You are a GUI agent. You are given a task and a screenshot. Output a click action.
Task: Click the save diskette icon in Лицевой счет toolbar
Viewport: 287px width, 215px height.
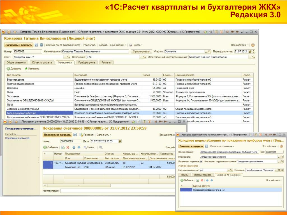coord(36,45)
